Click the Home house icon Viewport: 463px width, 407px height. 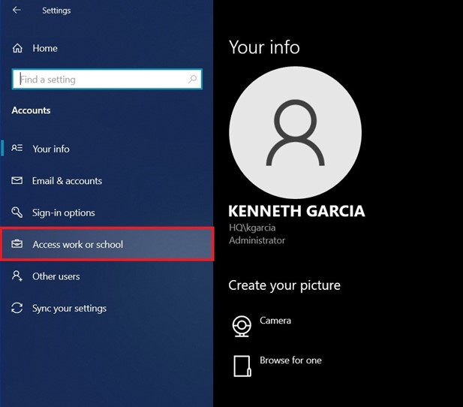(17, 48)
